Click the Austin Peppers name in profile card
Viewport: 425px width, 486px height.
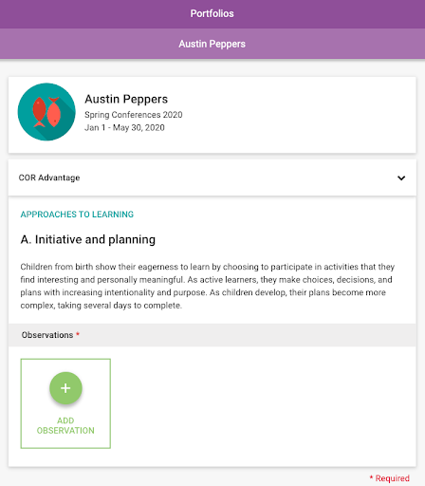(126, 99)
